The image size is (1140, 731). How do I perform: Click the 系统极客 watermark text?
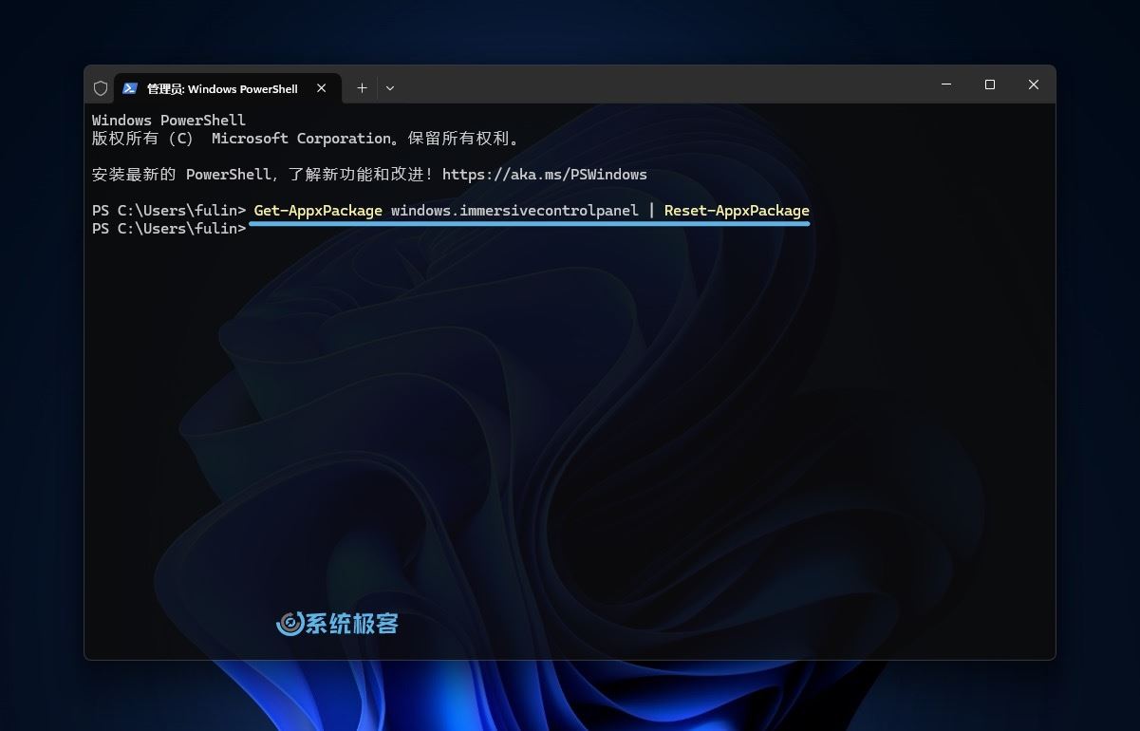click(352, 624)
